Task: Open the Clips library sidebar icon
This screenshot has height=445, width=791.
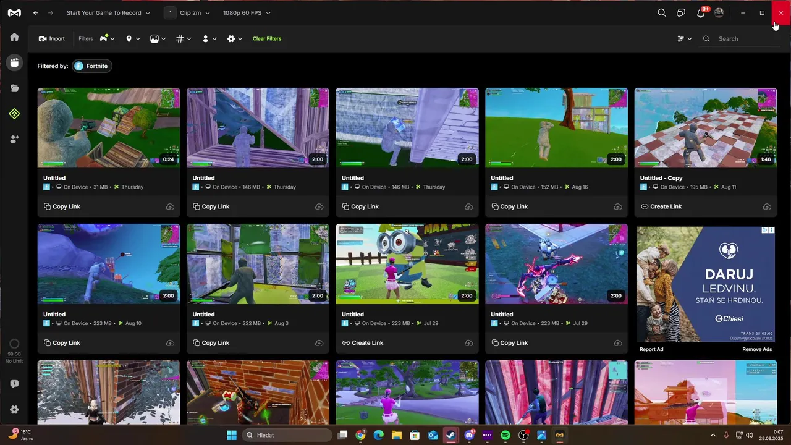Action: 14,62
